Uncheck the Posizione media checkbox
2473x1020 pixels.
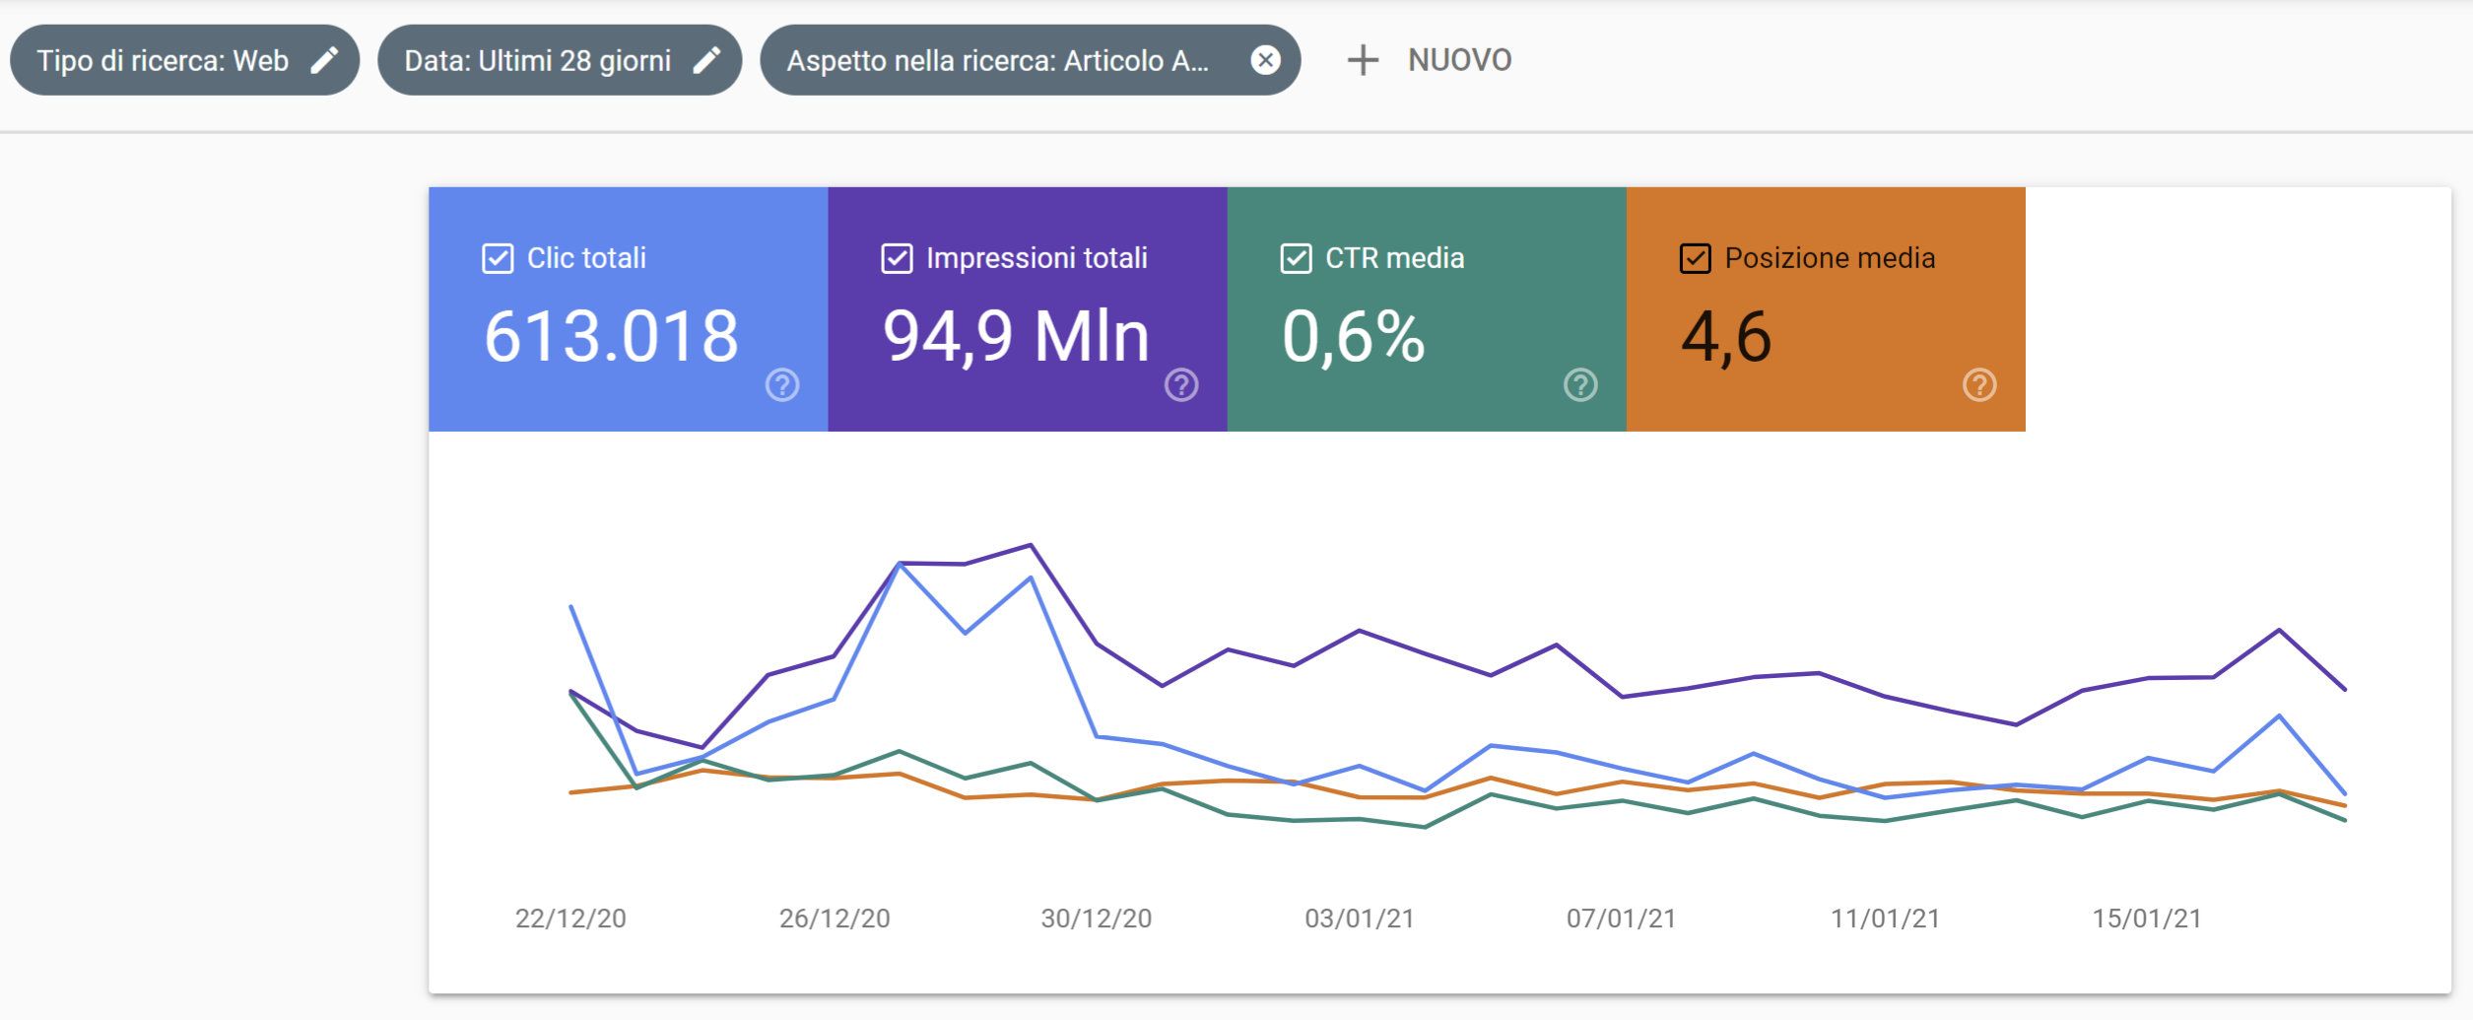[1695, 258]
